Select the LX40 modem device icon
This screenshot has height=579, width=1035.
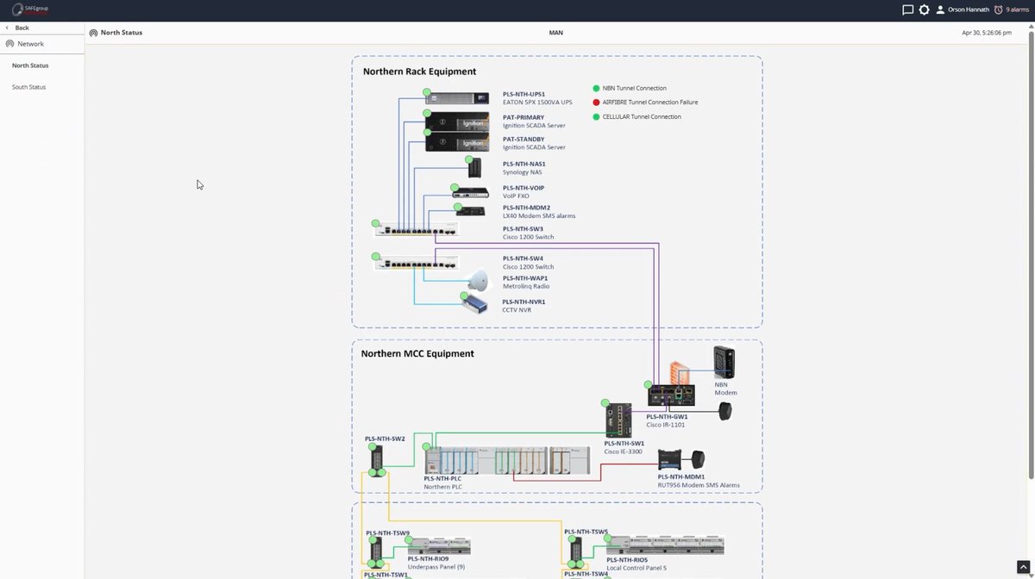470,210
